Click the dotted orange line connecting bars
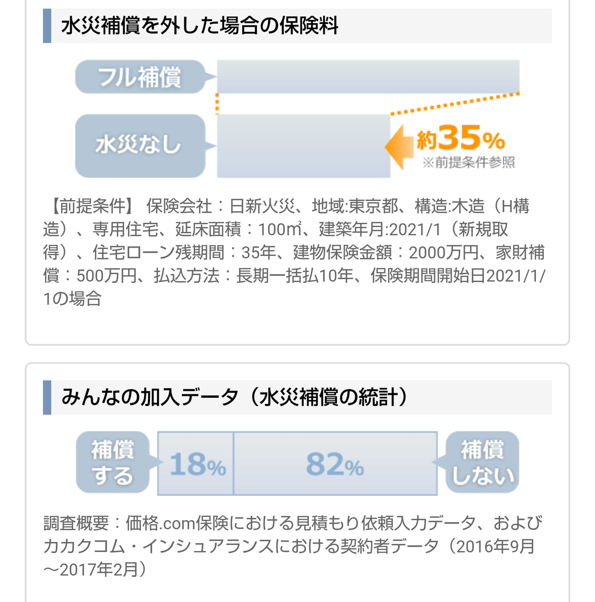 click(x=454, y=104)
